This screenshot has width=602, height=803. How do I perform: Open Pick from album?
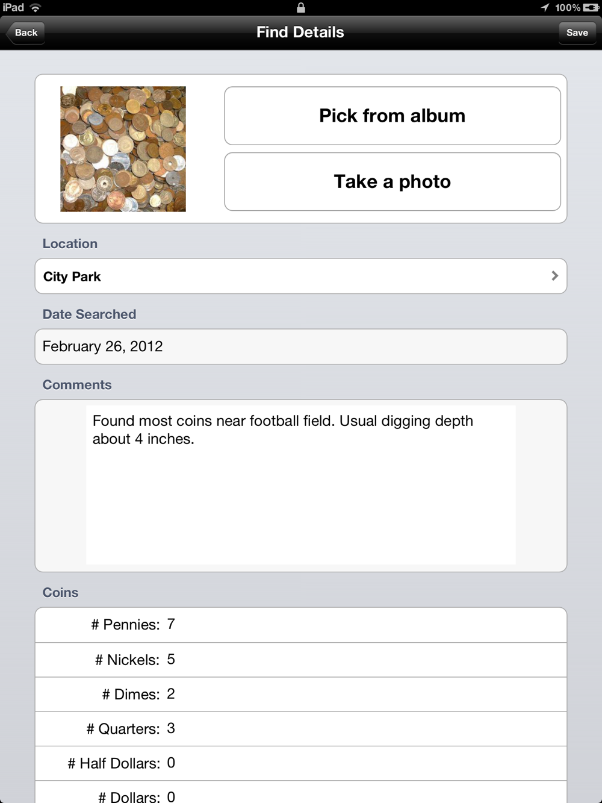coord(393,116)
